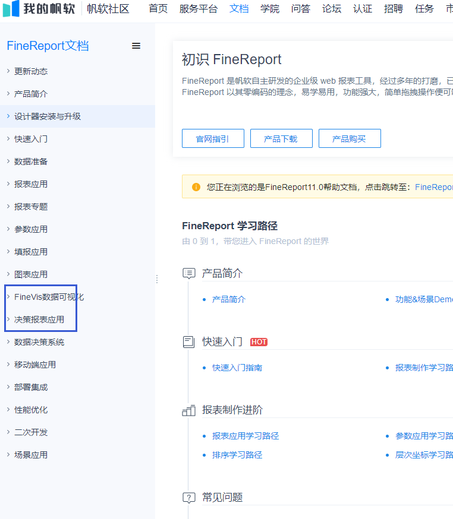Expand the 填报应用 chevron

tap(8, 252)
